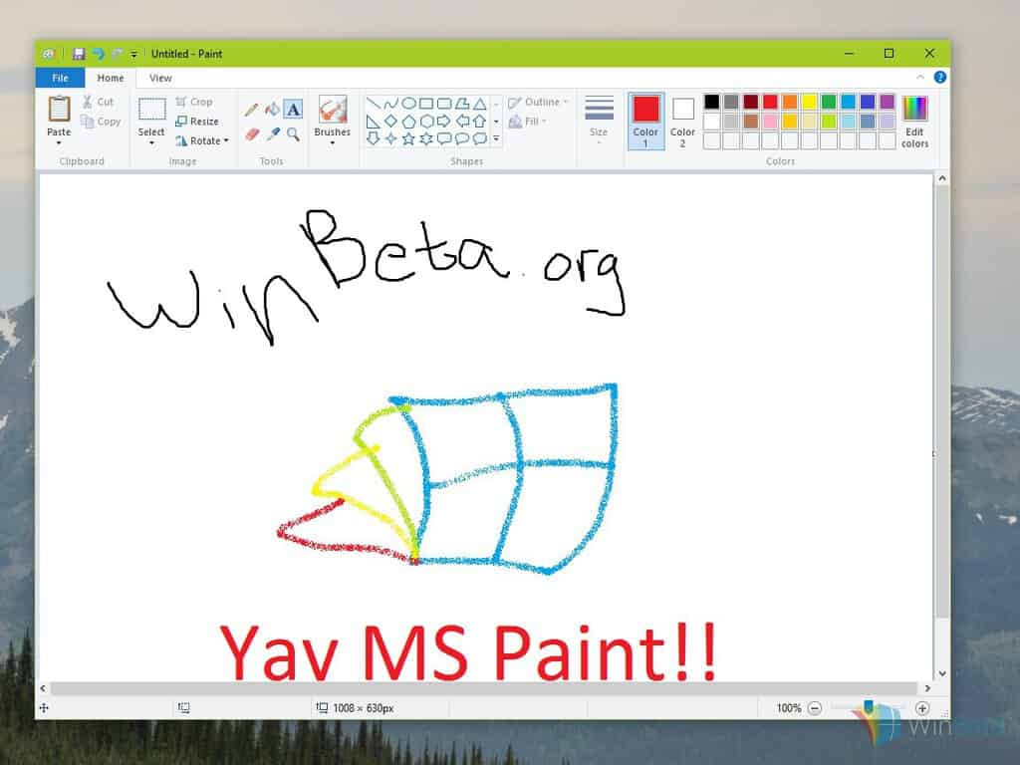Choose the Down arrow shape
Image resolution: width=1020 pixels, height=765 pixels.
tap(374, 138)
